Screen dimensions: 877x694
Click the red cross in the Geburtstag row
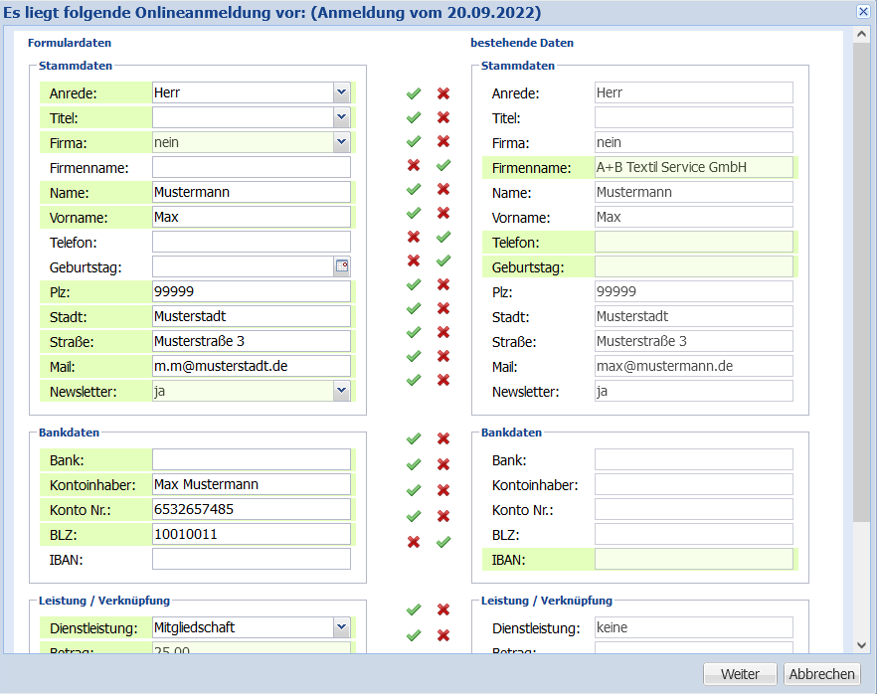414,260
